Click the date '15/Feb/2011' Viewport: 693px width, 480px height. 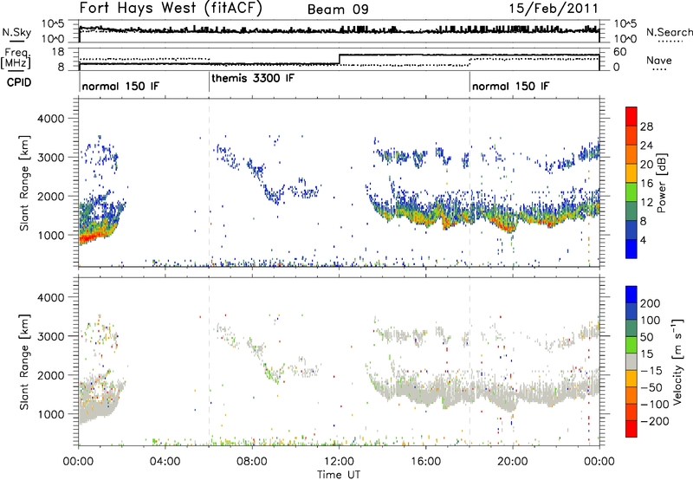554,9
